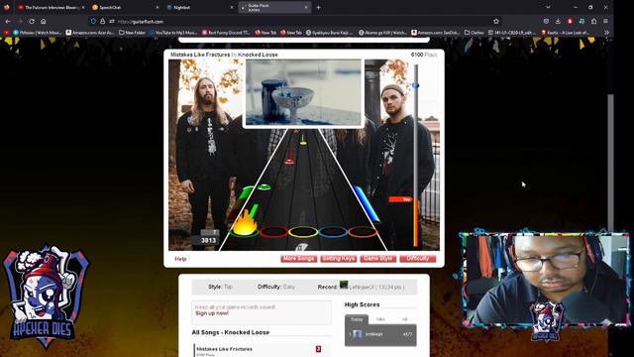This screenshot has width=634, height=357.
Task: Open the first Amazon.com Acer bookmark
Action: pos(90,33)
